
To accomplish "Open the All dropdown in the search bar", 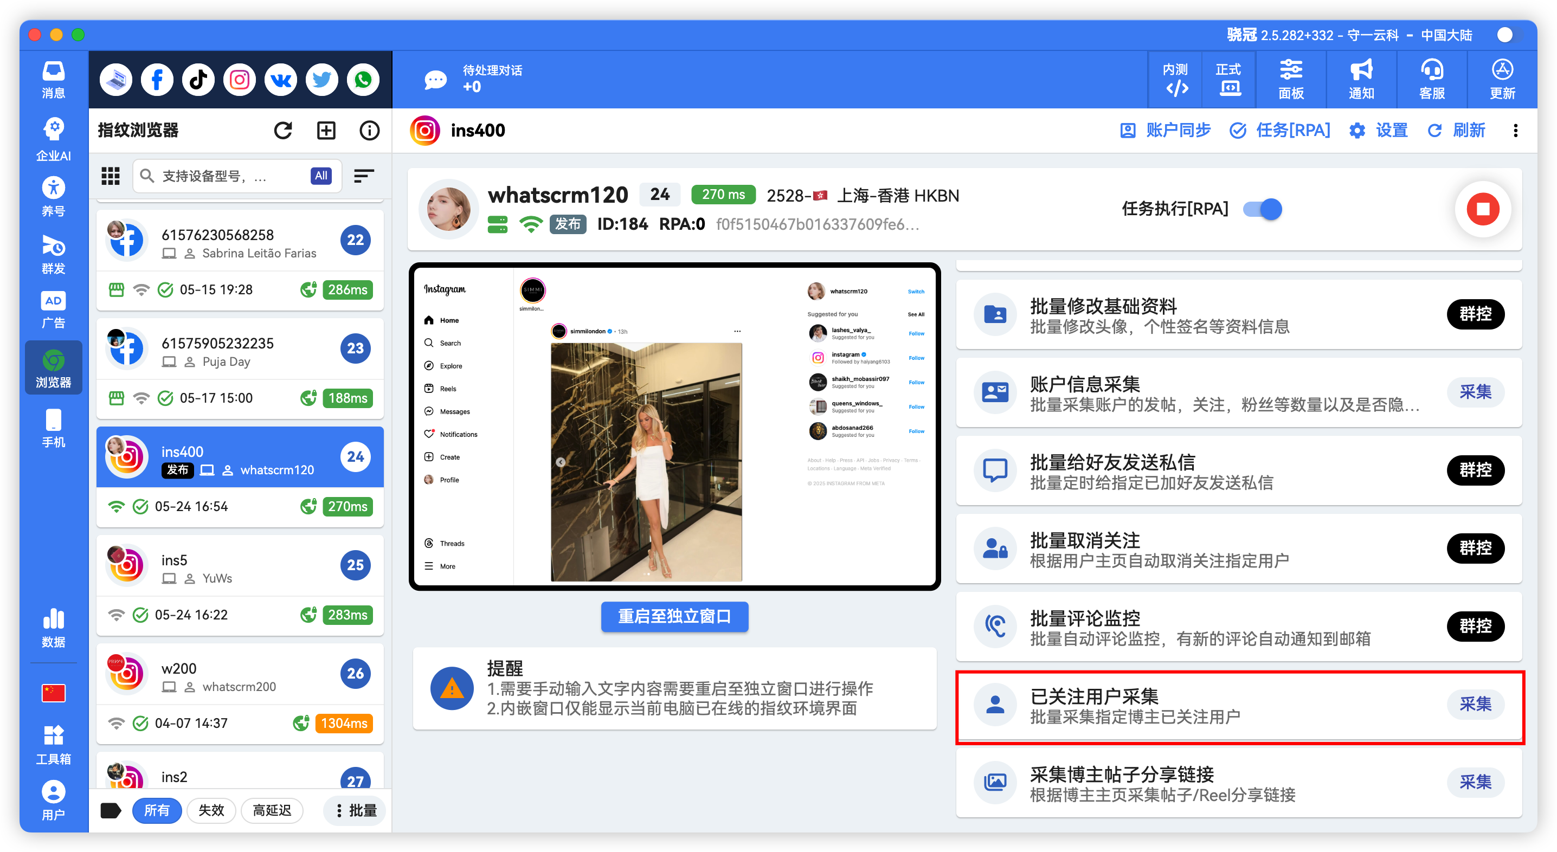I will (x=320, y=175).
